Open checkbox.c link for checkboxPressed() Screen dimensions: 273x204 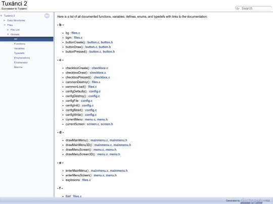[102, 78]
